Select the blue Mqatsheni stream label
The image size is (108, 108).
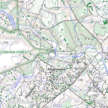click(18, 82)
